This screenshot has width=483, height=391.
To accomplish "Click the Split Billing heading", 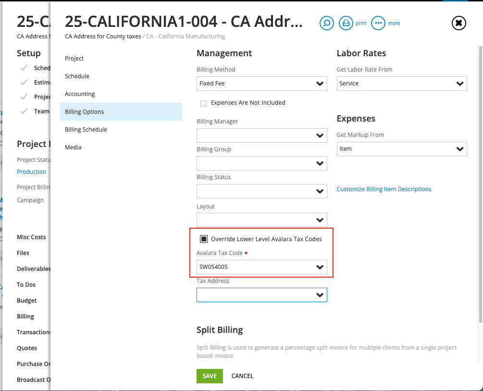I will 220,330.
